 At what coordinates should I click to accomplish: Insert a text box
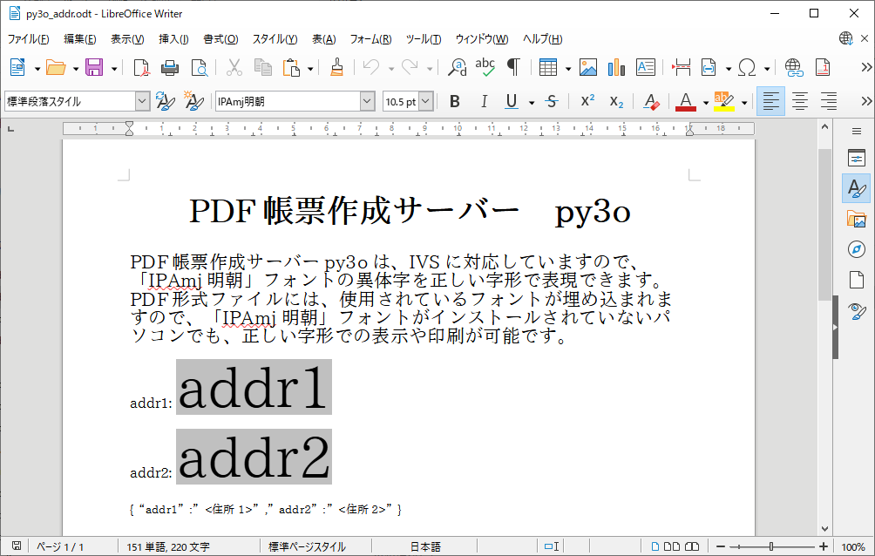pyautogui.click(x=646, y=68)
